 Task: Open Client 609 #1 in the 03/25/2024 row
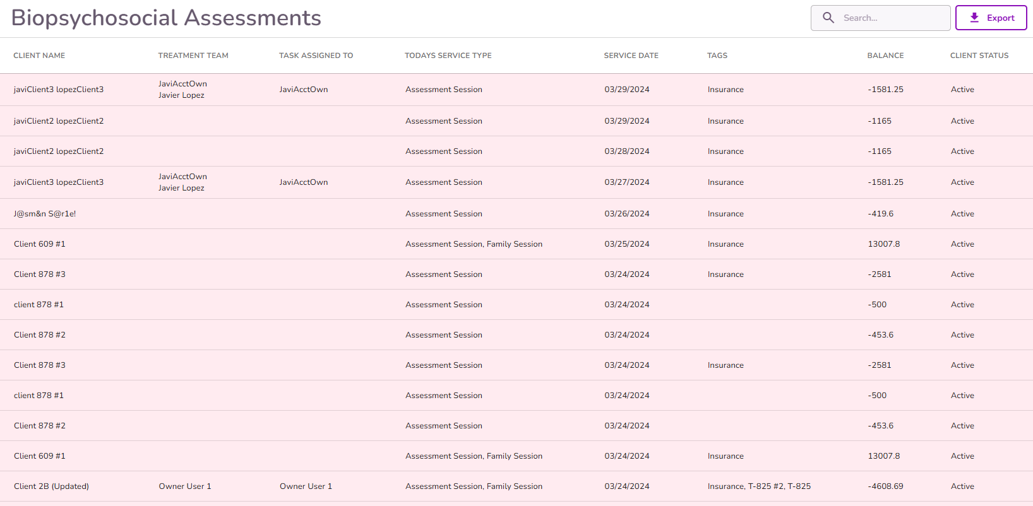[x=40, y=244]
